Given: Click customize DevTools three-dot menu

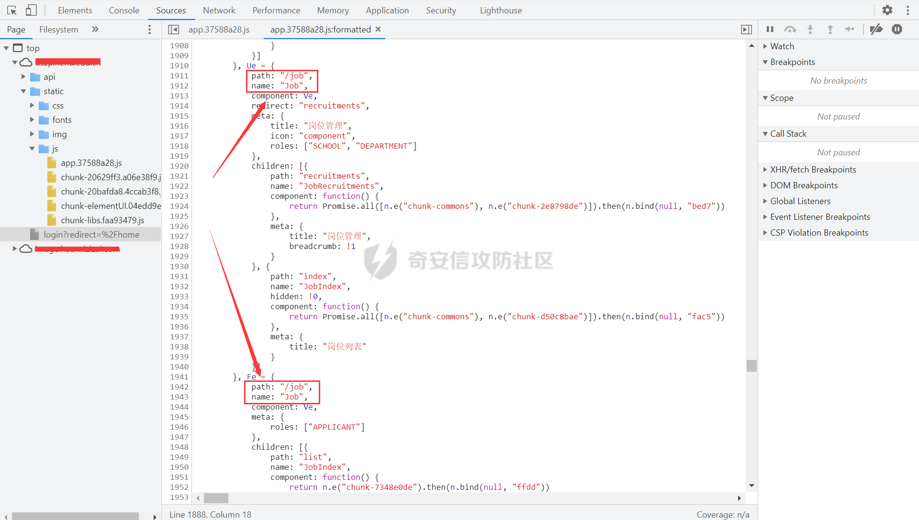Looking at the screenshot, I should pos(908,10).
